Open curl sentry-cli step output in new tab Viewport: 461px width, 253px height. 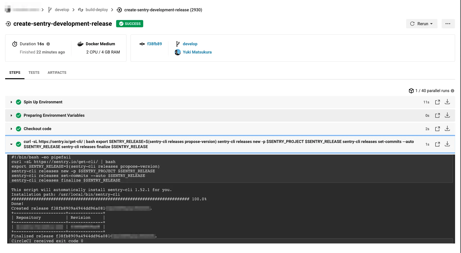click(437, 144)
